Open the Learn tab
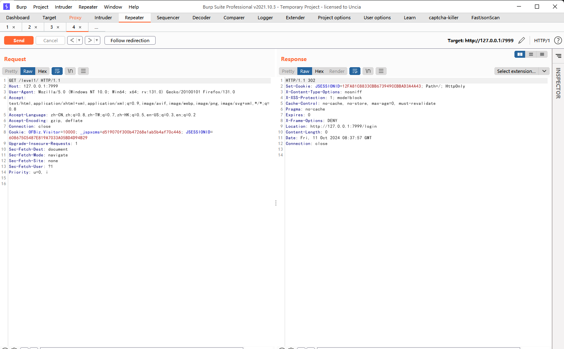 pyautogui.click(x=410, y=18)
